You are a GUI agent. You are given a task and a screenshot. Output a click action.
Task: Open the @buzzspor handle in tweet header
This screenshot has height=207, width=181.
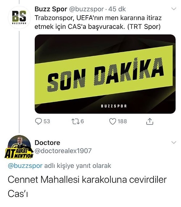point(87,9)
